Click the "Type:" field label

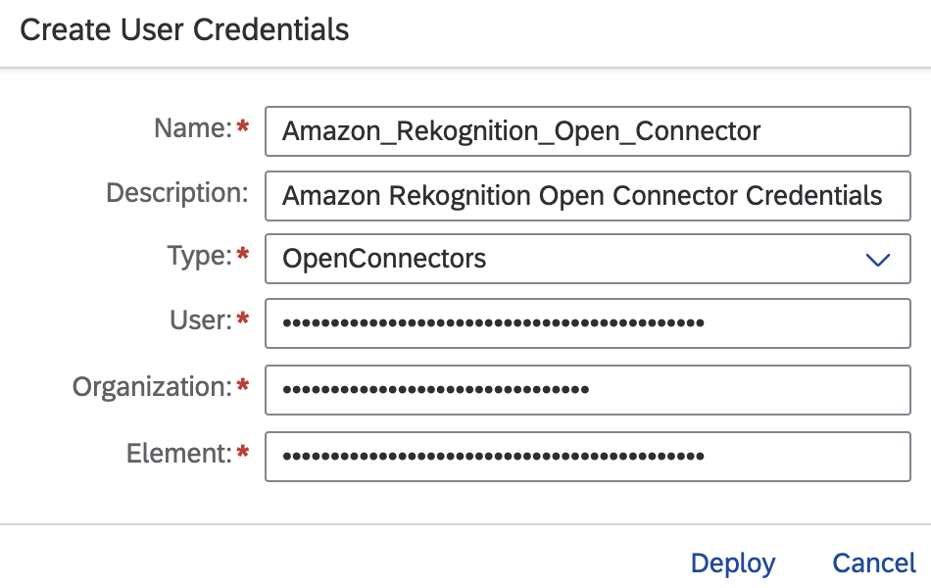point(199,257)
